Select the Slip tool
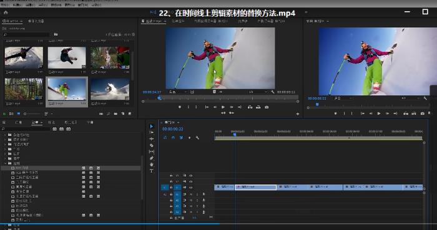Screen dimensions: 437x230 click(151, 151)
